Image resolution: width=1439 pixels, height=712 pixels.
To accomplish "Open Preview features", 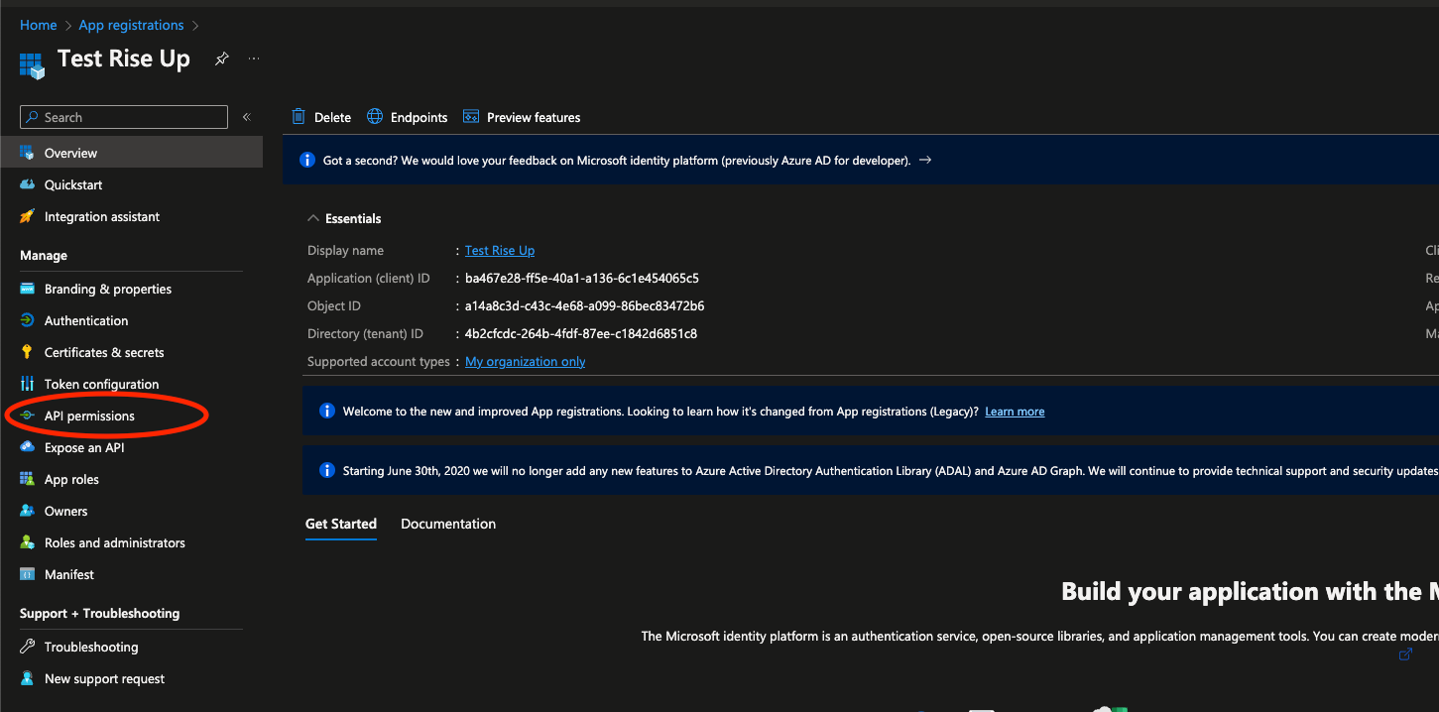I will point(522,116).
